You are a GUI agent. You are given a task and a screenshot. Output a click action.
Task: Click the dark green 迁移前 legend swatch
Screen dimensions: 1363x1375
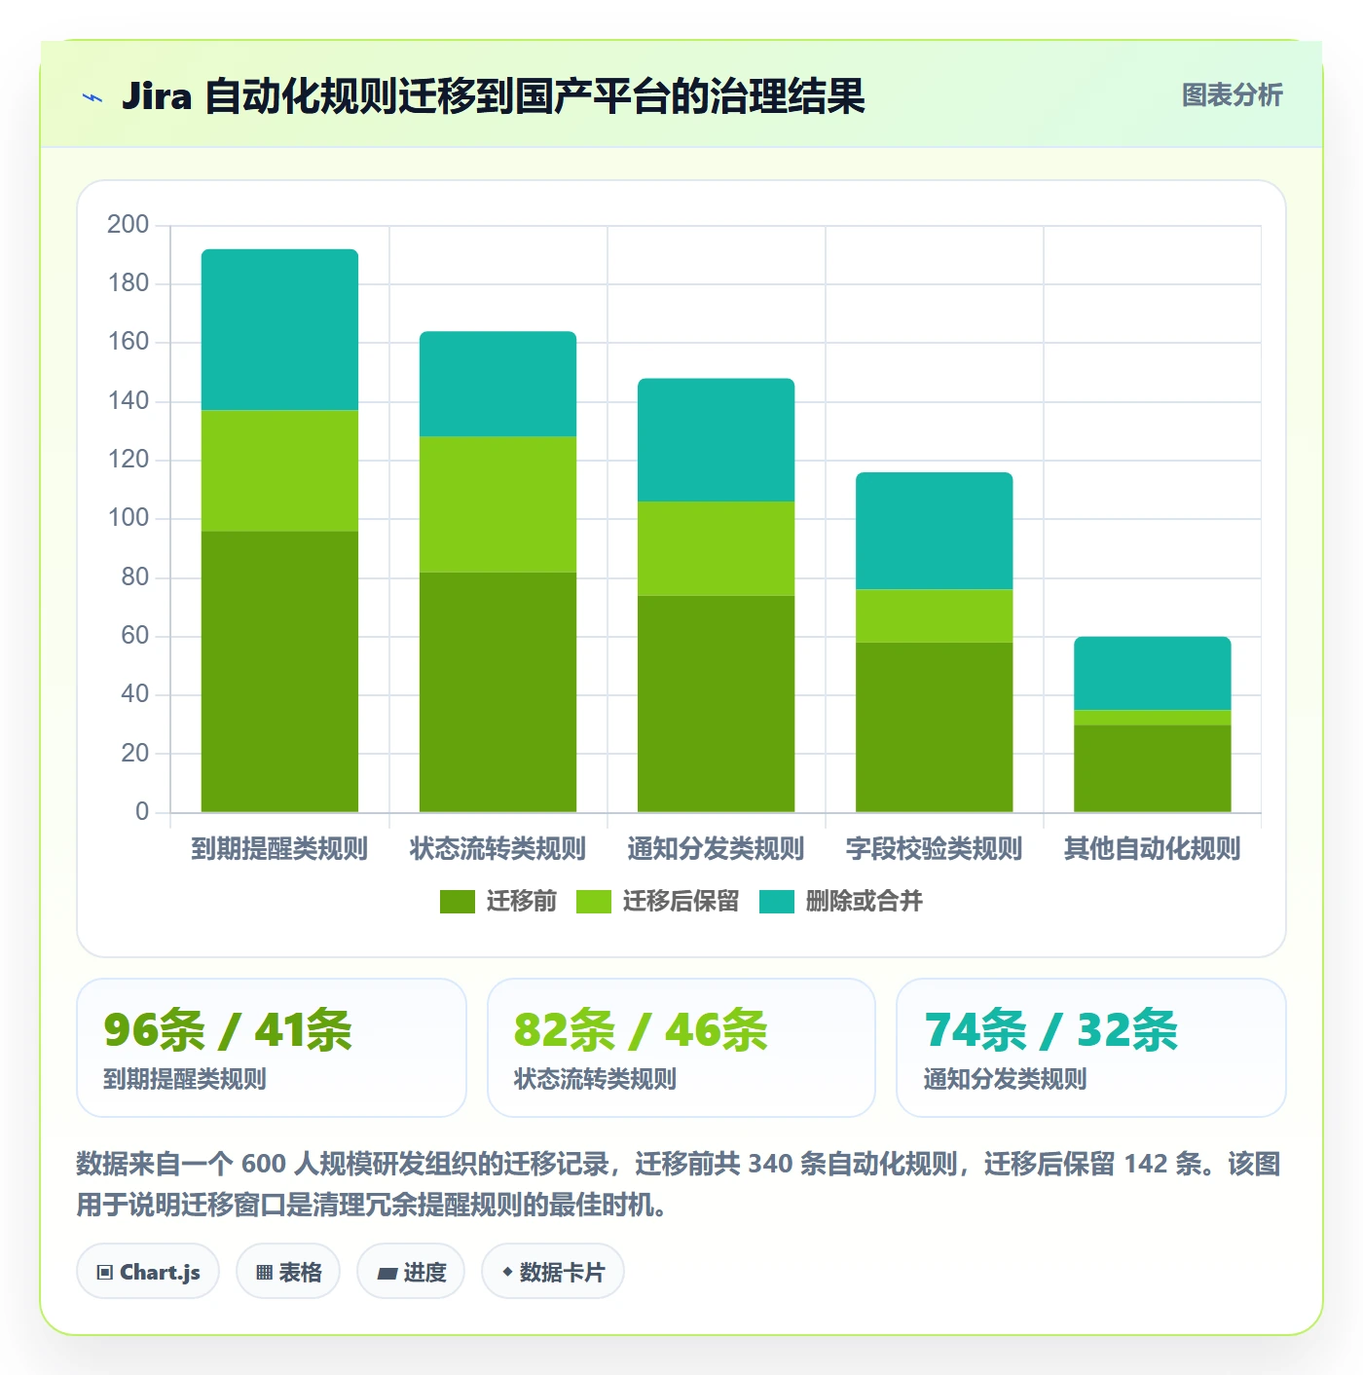coord(458,902)
